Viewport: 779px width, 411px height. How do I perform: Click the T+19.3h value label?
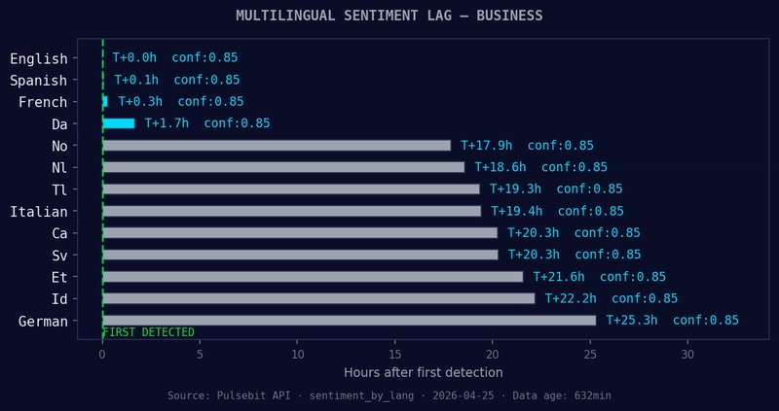click(x=516, y=188)
